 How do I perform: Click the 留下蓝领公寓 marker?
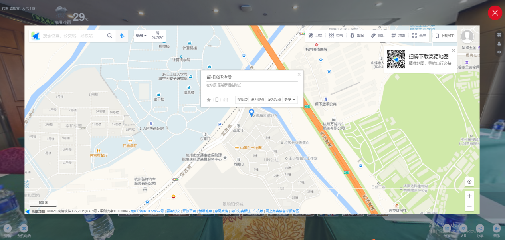pos(326,99)
